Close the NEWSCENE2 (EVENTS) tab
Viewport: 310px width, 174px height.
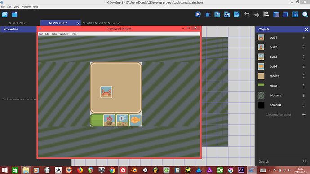(119, 23)
